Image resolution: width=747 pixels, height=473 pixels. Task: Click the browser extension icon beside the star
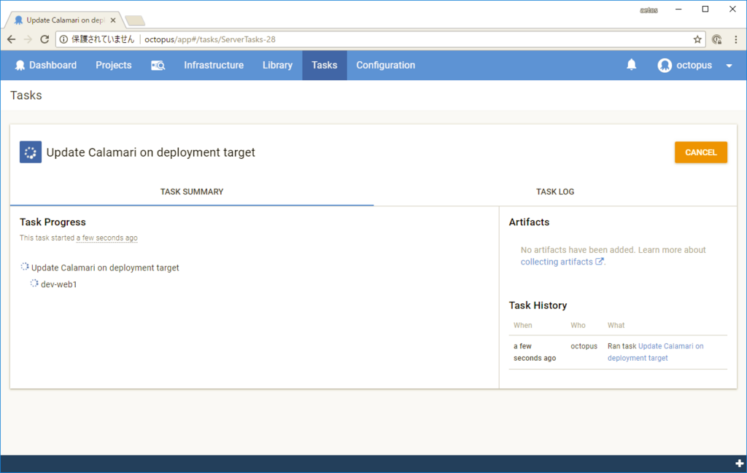pos(716,39)
